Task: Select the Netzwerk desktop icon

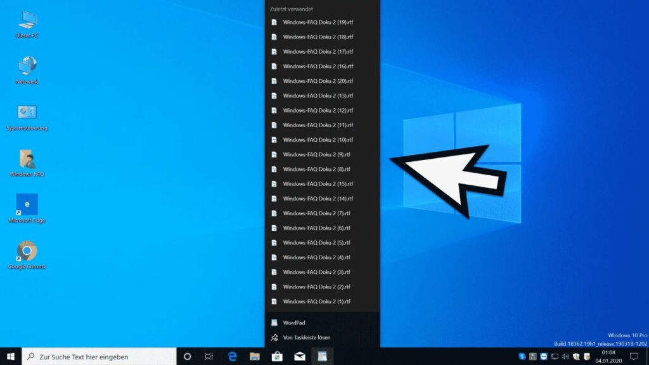Action: (27, 67)
